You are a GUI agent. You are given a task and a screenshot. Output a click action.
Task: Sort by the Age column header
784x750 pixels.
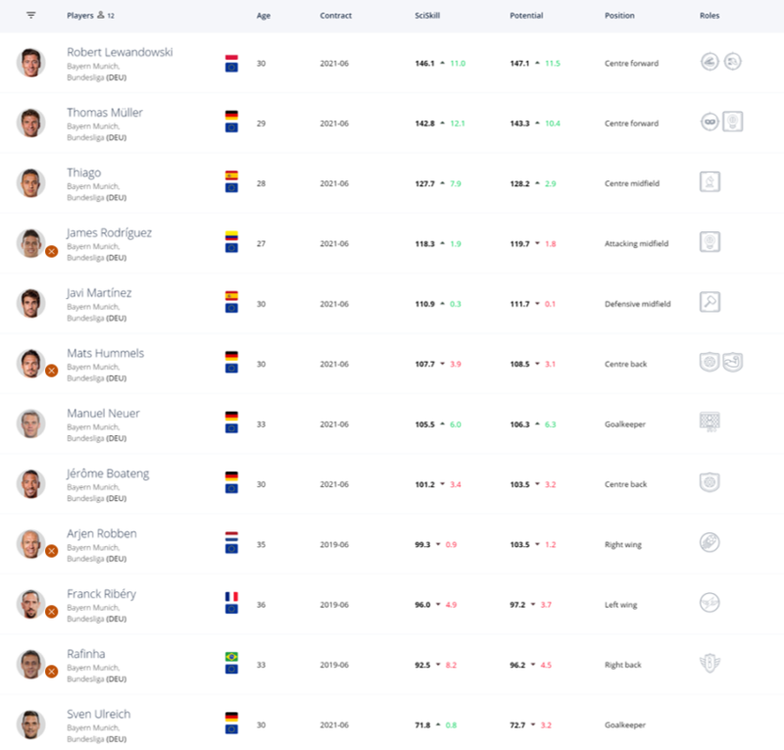(x=264, y=16)
